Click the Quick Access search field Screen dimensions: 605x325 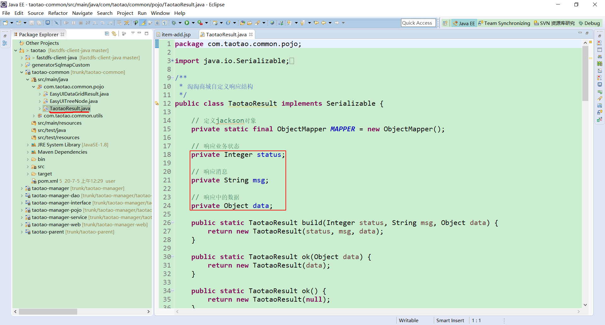pos(418,23)
